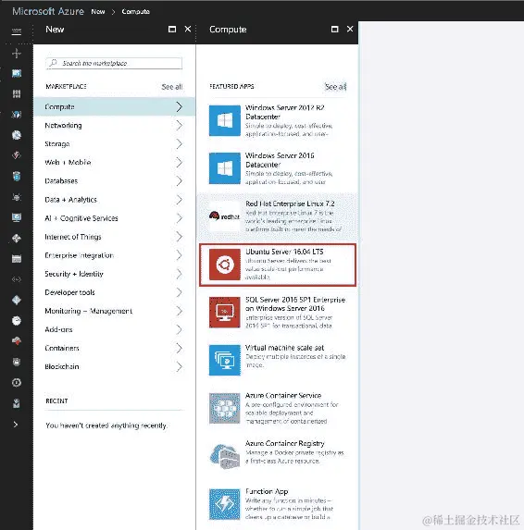Expand the Web + Mobile chevron

pyautogui.click(x=180, y=163)
